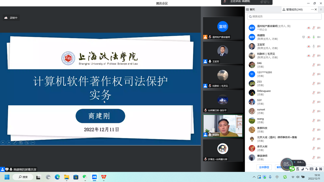Open WPS Office from the taskbar
Viewport: 324px width, 182px height.
click(x=103, y=177)
